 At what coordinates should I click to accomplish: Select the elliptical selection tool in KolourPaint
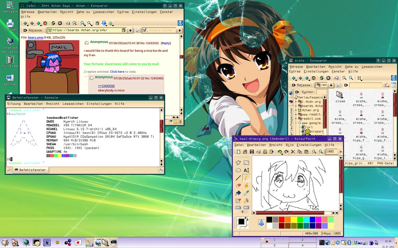(x=238, y=170)
